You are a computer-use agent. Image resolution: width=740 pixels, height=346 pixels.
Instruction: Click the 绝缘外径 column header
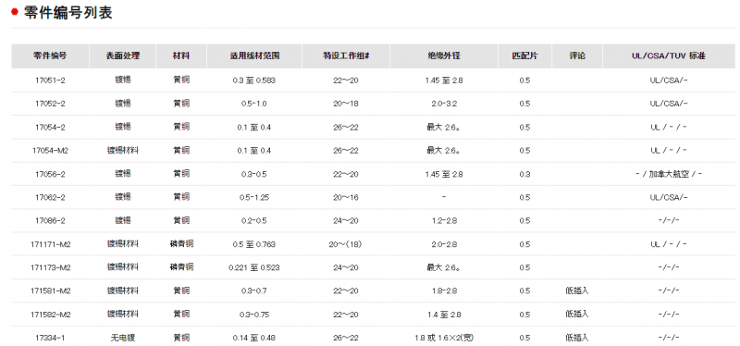pyautogui.click(x=444, y=56)
